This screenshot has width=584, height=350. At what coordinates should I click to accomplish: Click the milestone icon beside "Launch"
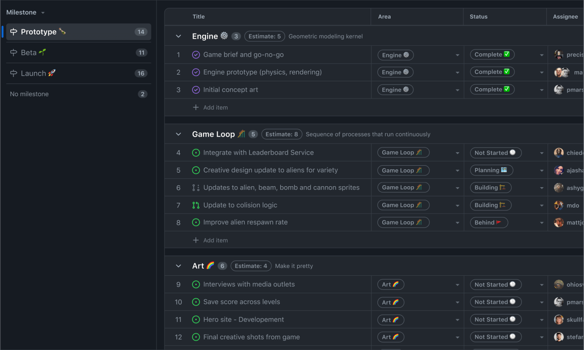click(x=14, y=73)
